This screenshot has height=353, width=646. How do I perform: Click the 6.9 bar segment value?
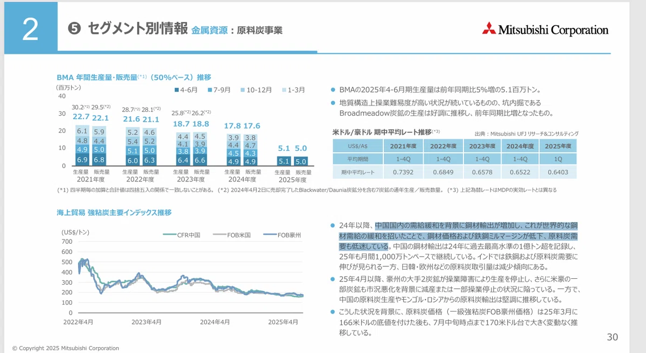[x=82, y=160]
